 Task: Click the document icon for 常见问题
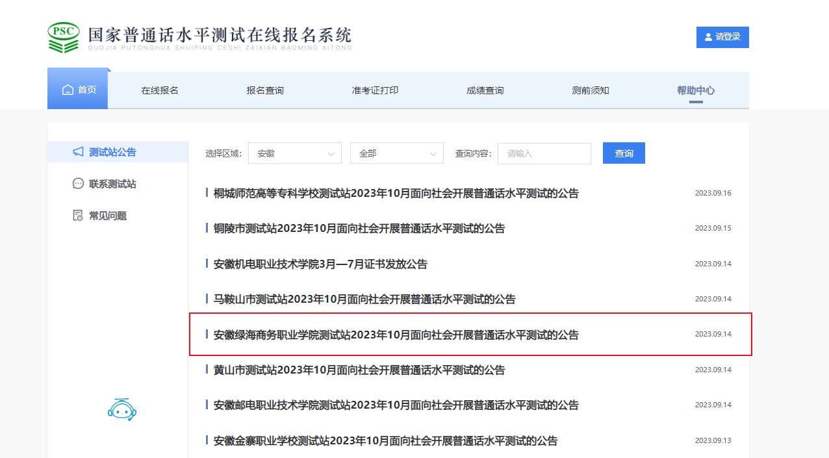pos(78,216)
